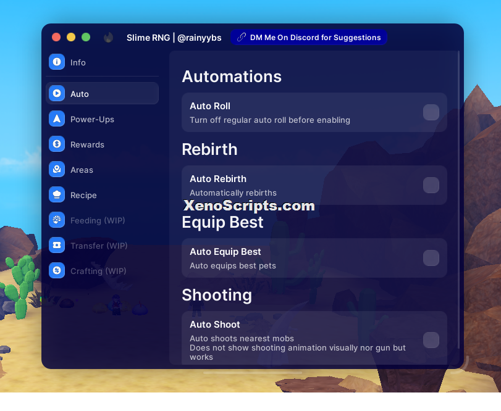501x411 pixels.
Task: Click the "Rebirth" section heading
Action: click(209, 149)
